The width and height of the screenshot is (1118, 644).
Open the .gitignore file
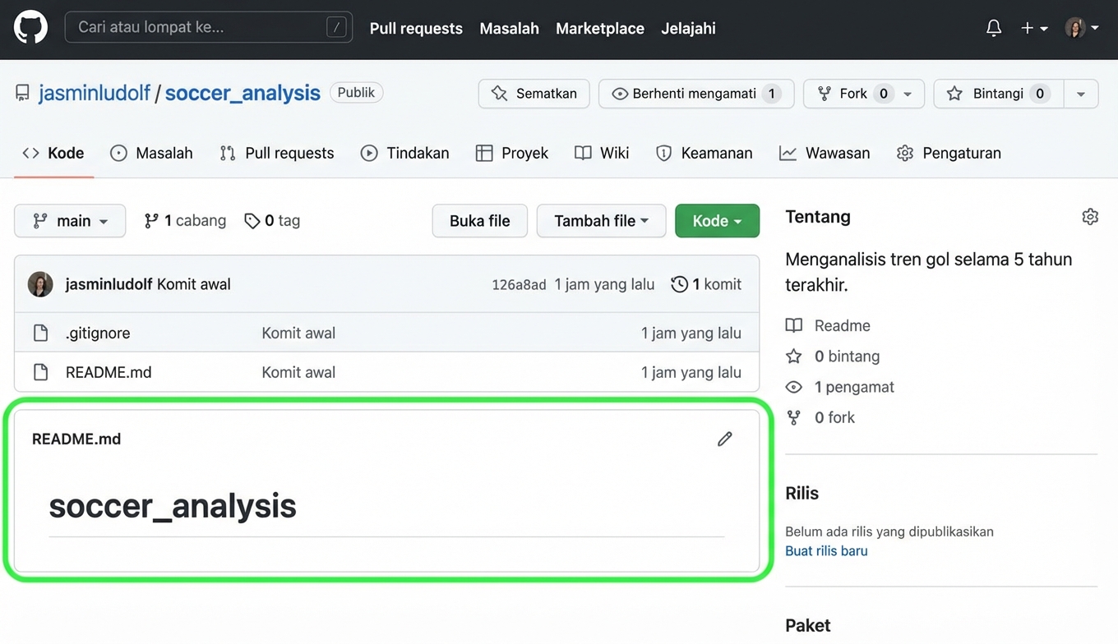coord(98,333)
